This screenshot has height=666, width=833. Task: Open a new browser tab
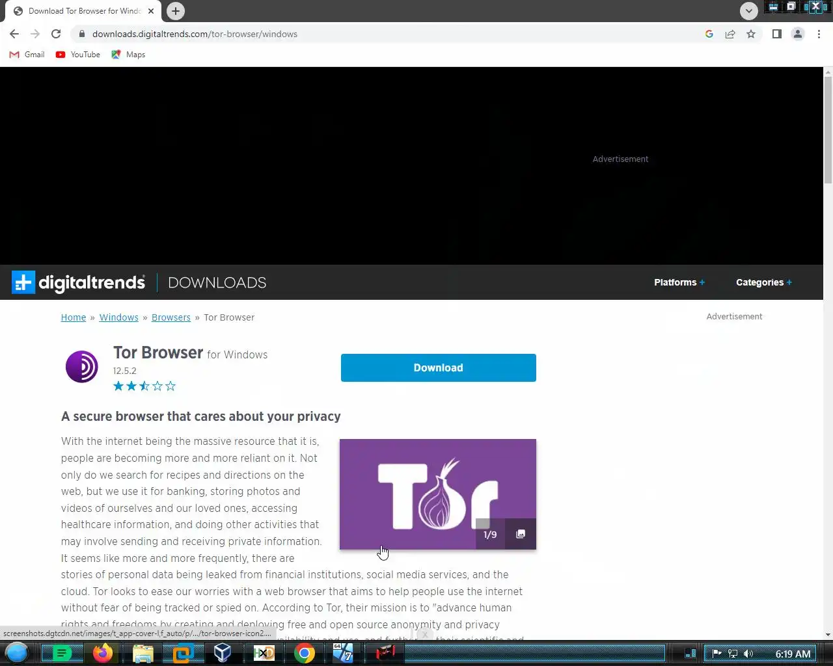175,11
